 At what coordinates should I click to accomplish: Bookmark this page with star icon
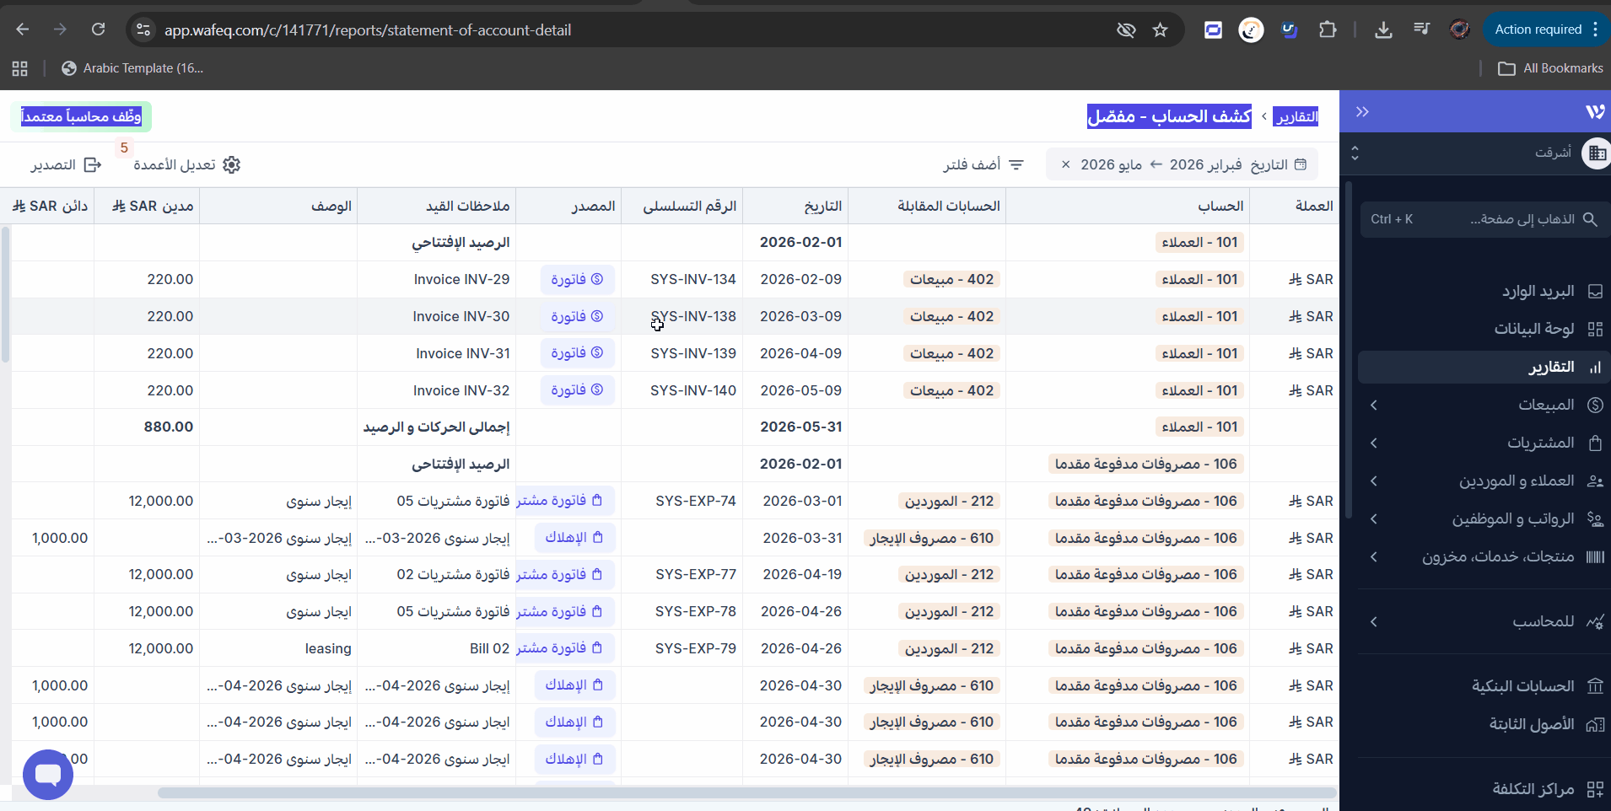pyautogui.click(x=1161, y=30)
